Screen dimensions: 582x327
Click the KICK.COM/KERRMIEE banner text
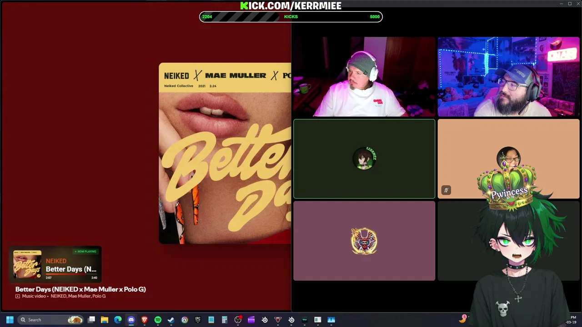coord(291,5)
